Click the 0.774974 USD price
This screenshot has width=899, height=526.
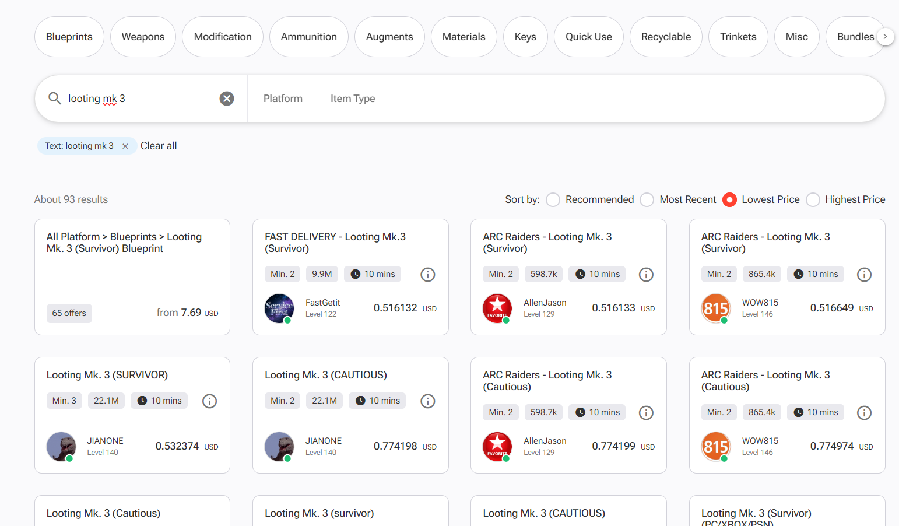[842, 446]
